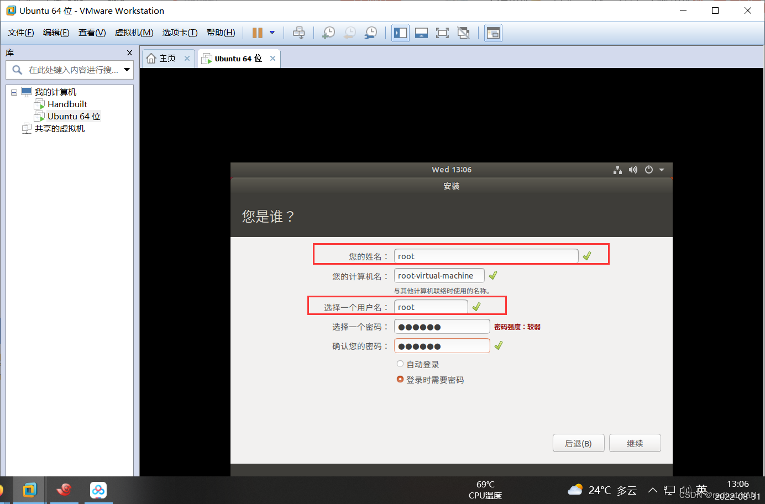Close the Ubuntu 64 位 tab

click(273, 58)
